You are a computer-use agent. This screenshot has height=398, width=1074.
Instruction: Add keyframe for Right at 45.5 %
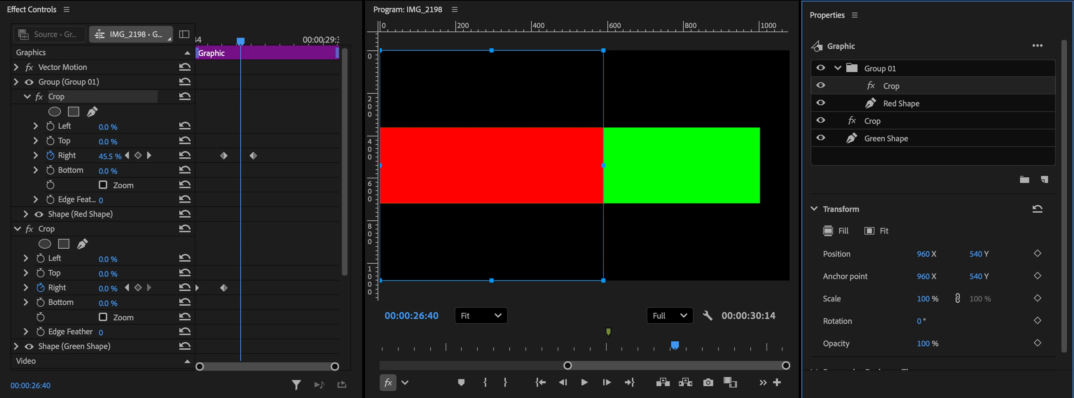(x=138, y=155)
